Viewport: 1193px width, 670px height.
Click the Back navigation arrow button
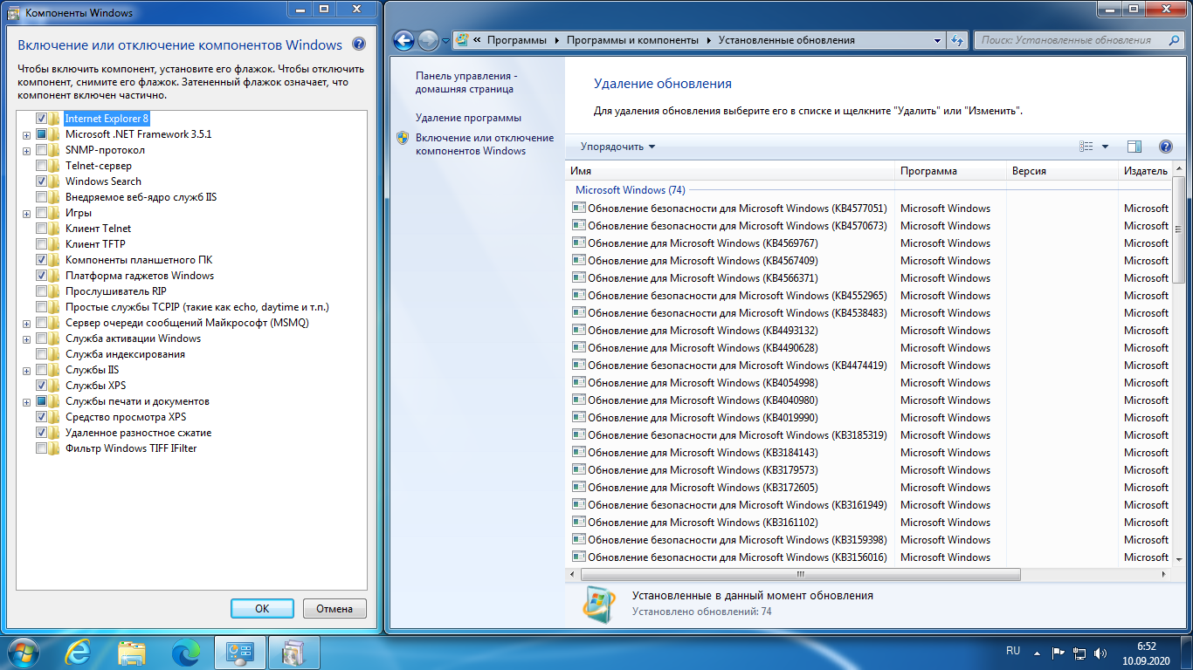(x=403, y=40)
